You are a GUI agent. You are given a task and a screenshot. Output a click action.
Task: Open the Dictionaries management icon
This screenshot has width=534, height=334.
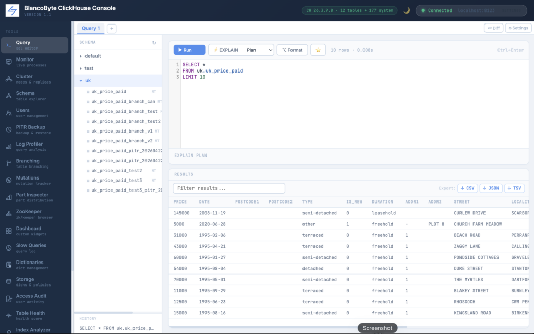[x=9, y=265]
